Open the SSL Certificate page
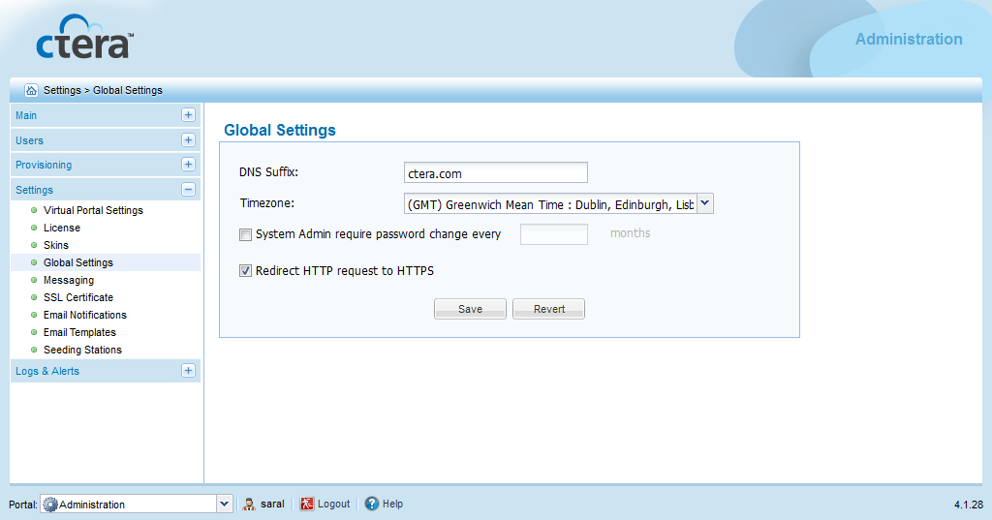This screenshot has width=992, height=520. 78,297
